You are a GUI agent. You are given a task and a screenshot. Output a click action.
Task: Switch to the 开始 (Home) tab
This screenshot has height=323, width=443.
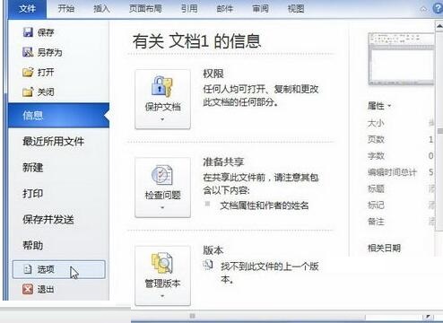tap(65, 9)
